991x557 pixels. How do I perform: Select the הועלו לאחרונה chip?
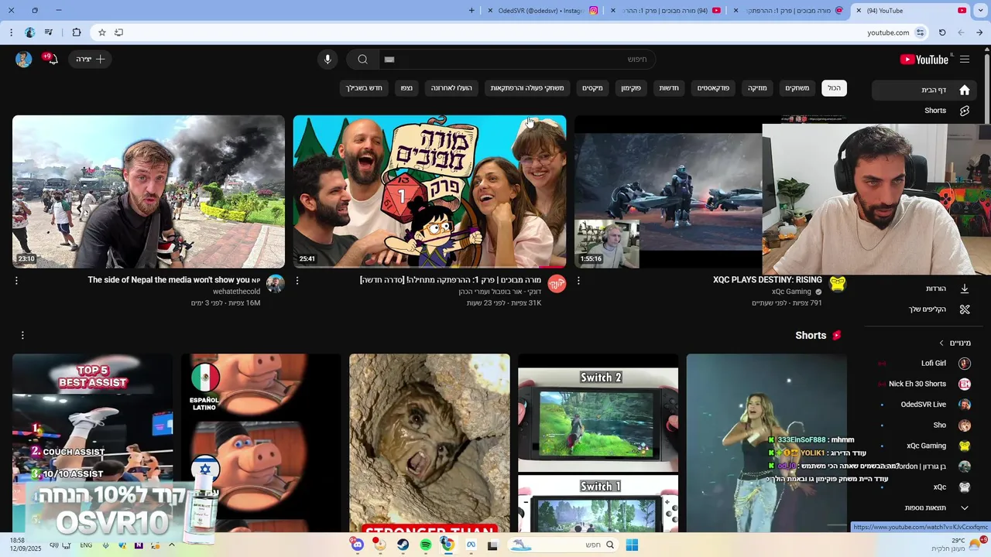point(451,88)
